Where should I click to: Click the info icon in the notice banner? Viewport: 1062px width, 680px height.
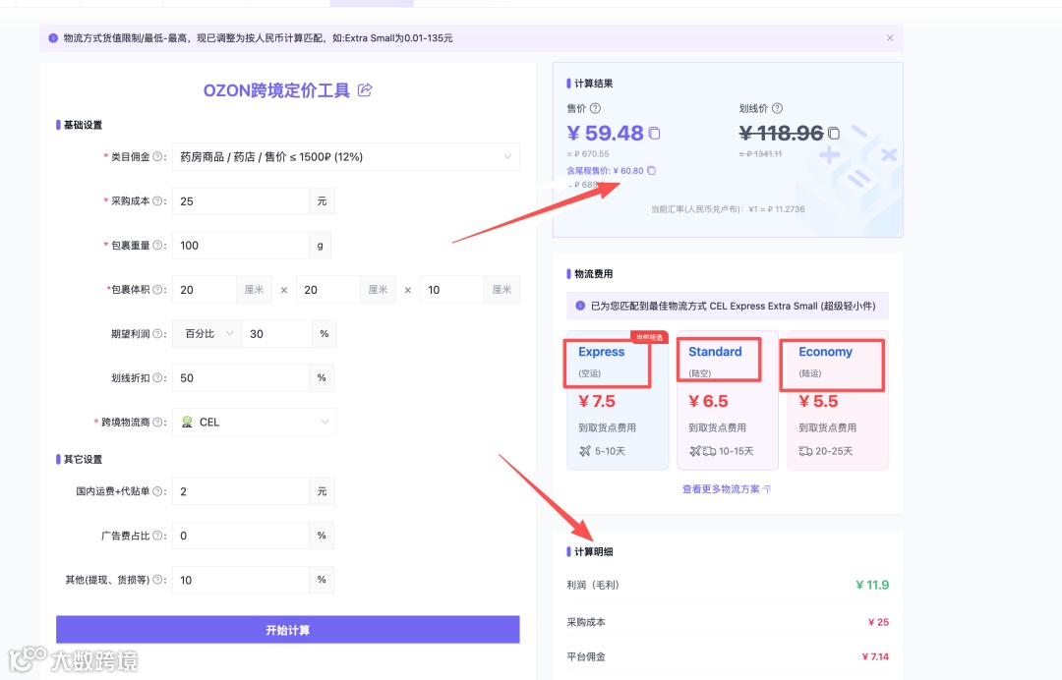[53, 38]
